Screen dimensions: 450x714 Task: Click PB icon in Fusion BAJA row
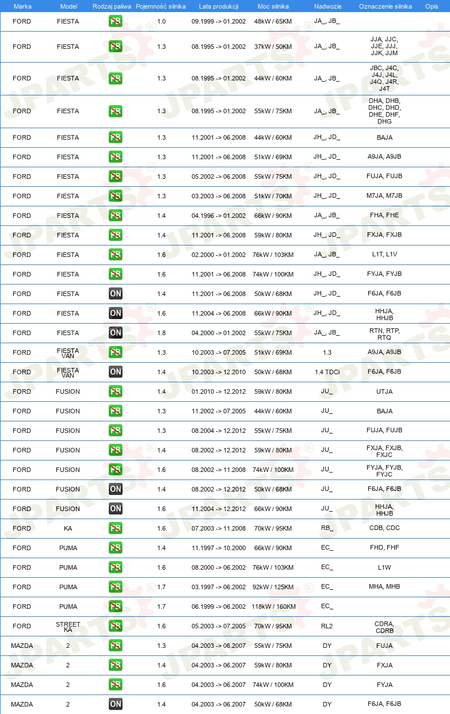point(116,411)
